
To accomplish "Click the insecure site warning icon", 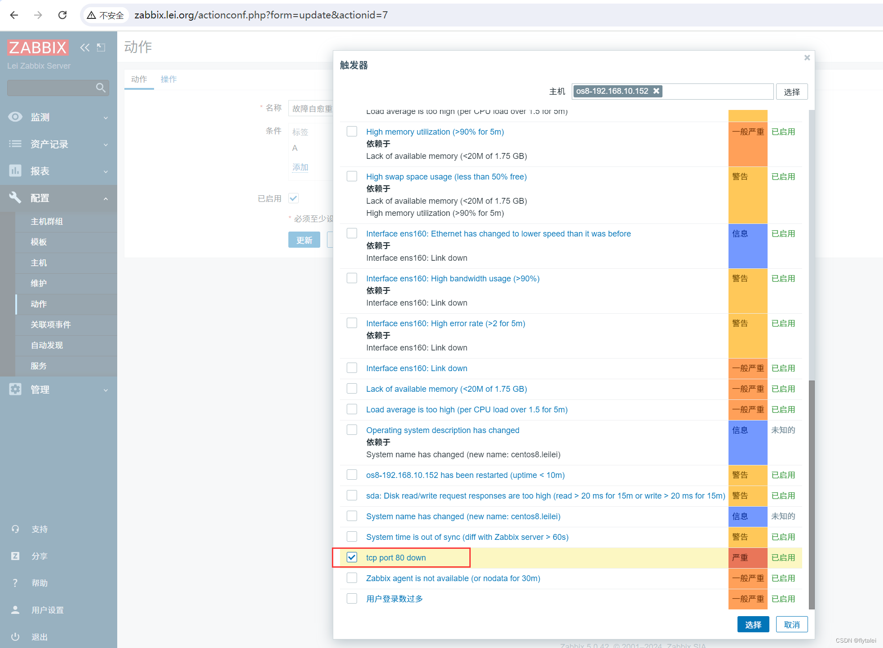I will [91, 15].
